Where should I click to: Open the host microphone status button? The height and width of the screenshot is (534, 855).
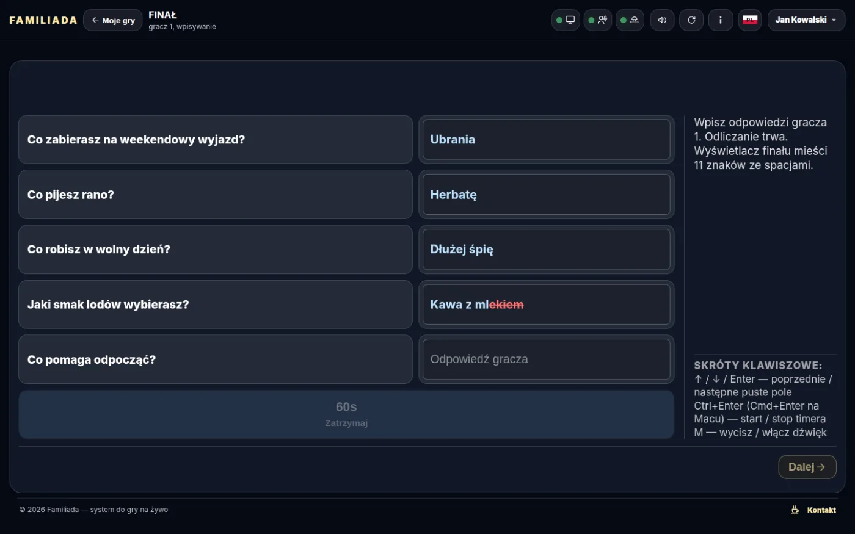[x=598, y=20]
